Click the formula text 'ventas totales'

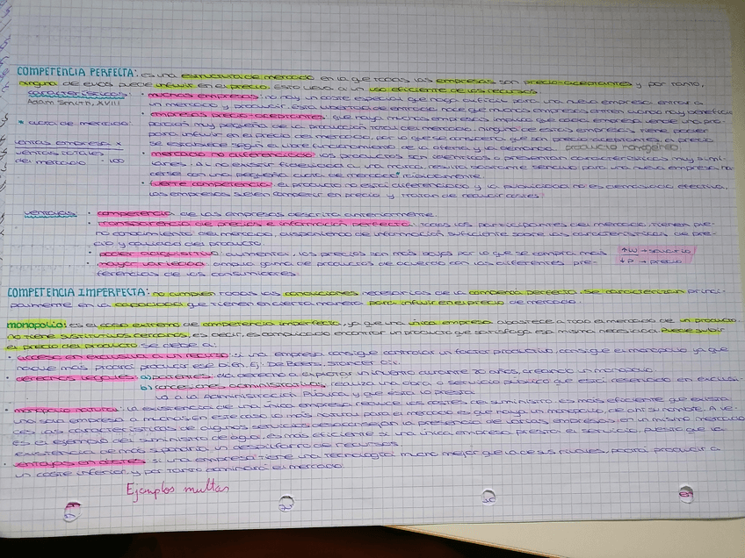click(x=60, y=154)
